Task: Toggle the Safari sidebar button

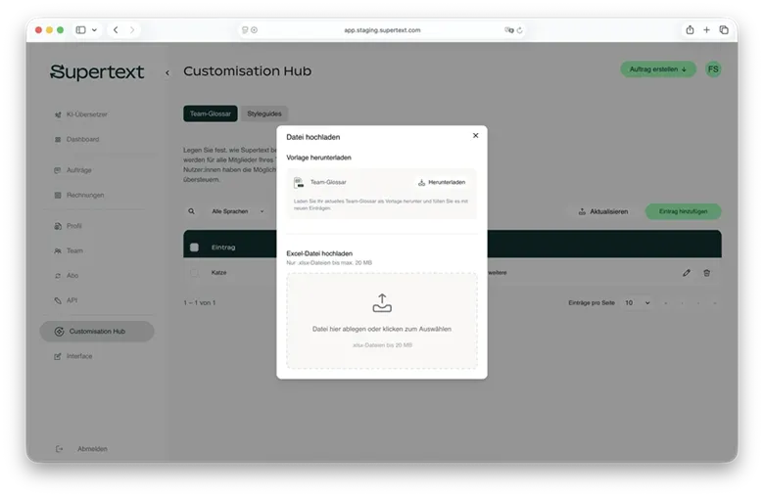Action: (81, 29)
